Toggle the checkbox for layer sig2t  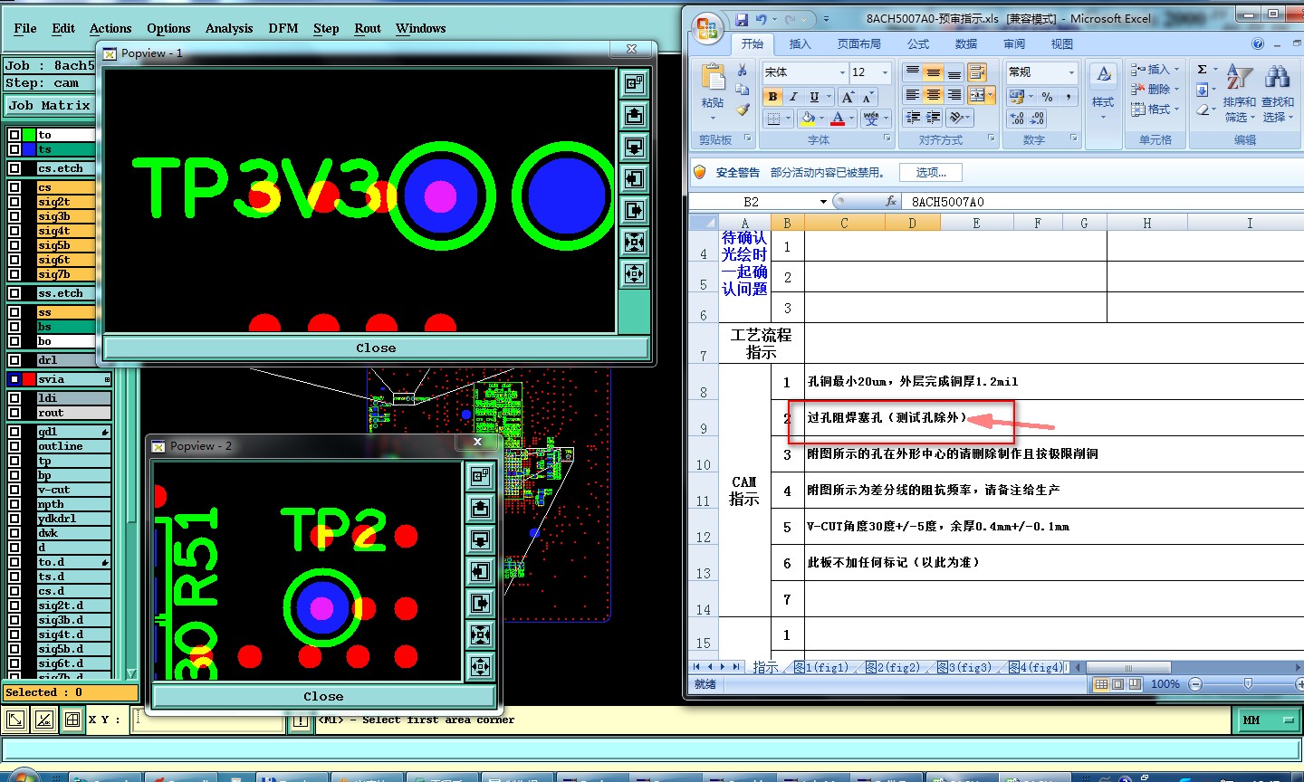coord(14,202)
